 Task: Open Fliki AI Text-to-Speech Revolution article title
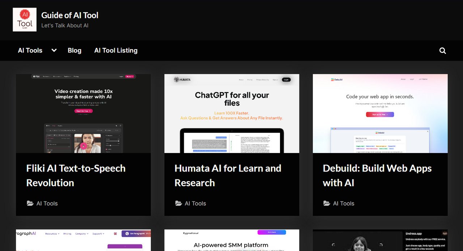(76, 175)
